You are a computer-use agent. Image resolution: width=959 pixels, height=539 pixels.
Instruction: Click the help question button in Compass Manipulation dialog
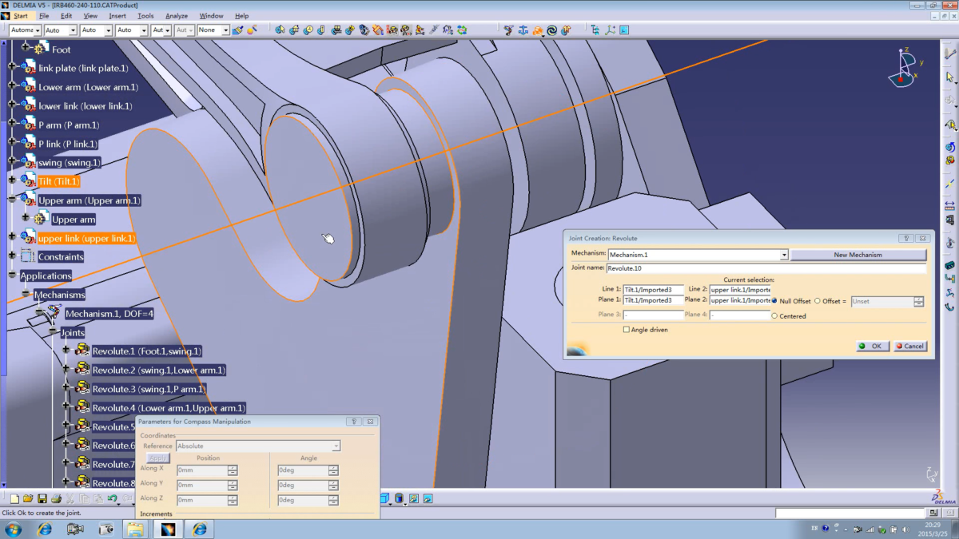point(354,421)
